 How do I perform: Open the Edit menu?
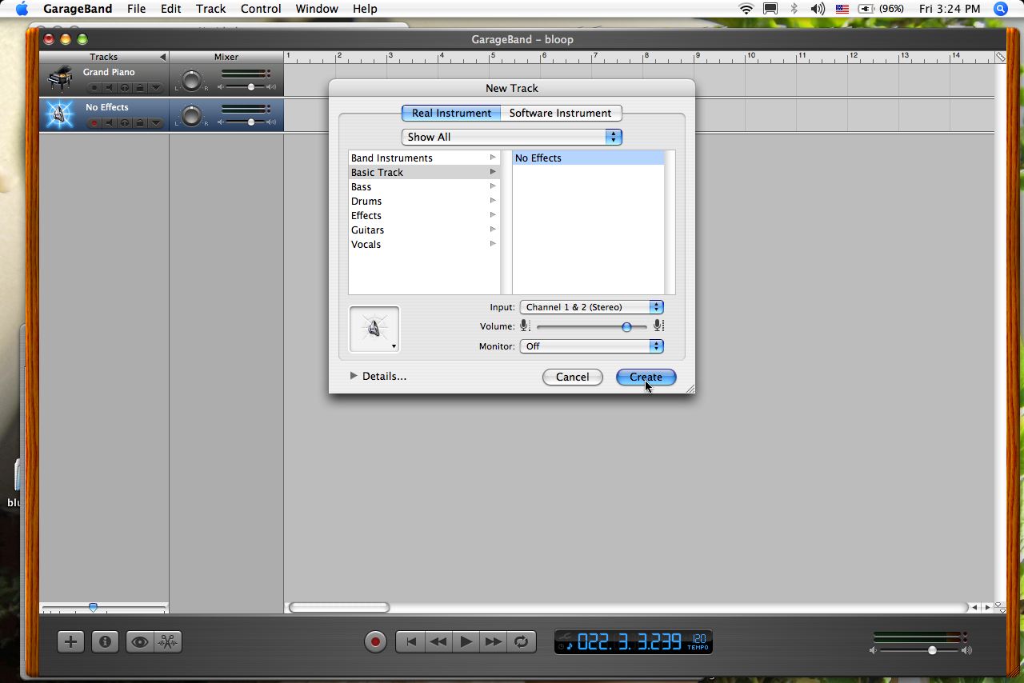170,9
